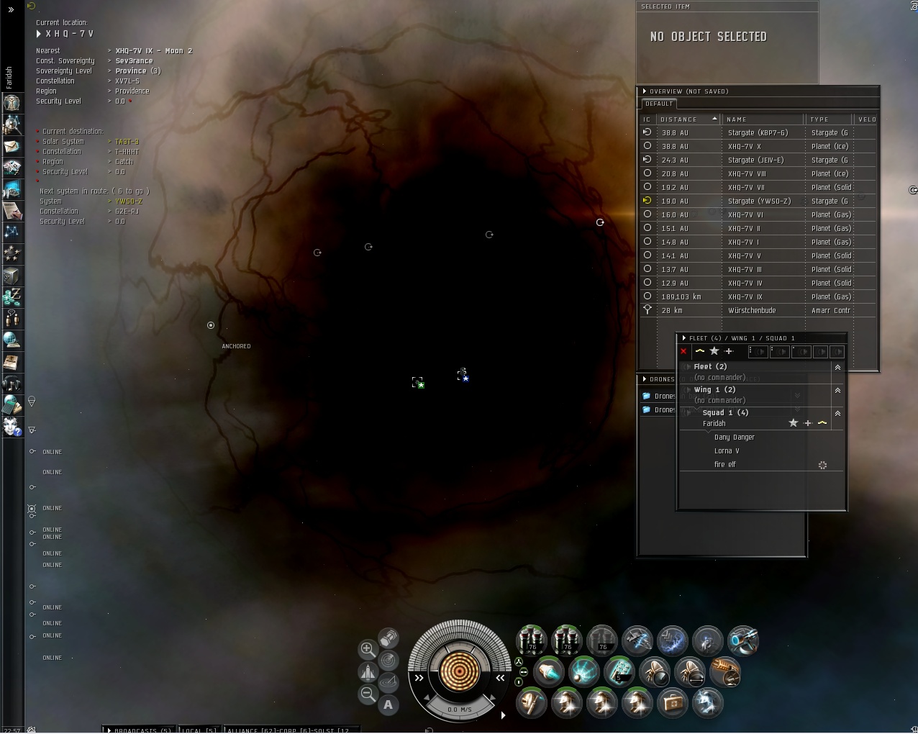The width and height of the screenshot is (918, 734).
Task: Open the Help portrait icon
Action: click(x=12, y=427)
